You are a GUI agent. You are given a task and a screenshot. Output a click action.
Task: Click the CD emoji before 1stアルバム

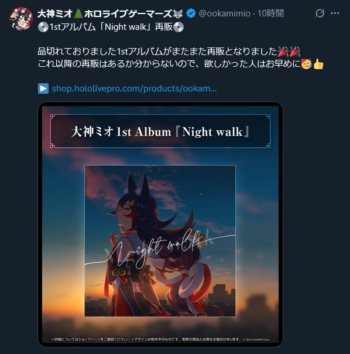click(43, 27)
